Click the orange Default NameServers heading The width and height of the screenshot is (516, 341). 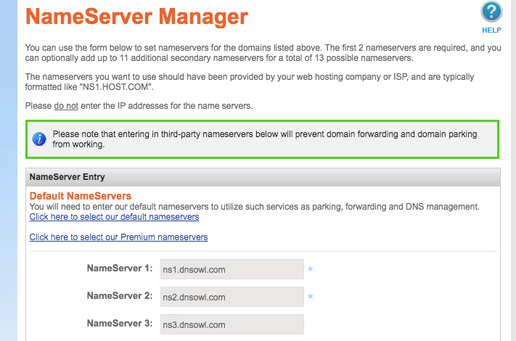pyautogui.click(x=80, y=196)
